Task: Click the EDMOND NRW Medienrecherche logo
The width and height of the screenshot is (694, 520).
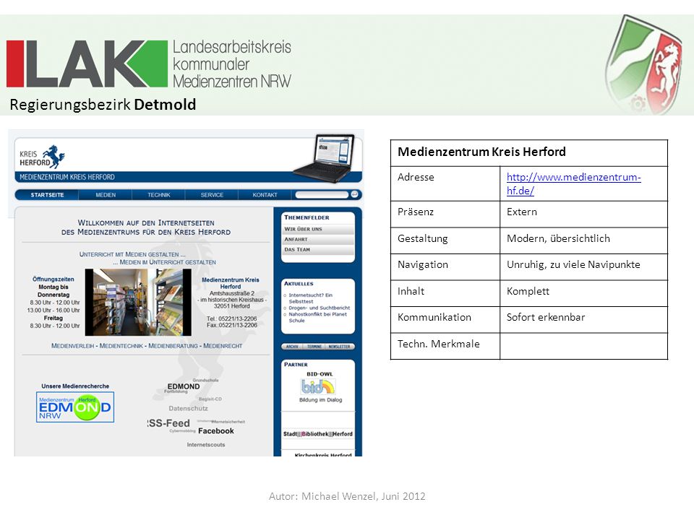Action: (75, 407)
